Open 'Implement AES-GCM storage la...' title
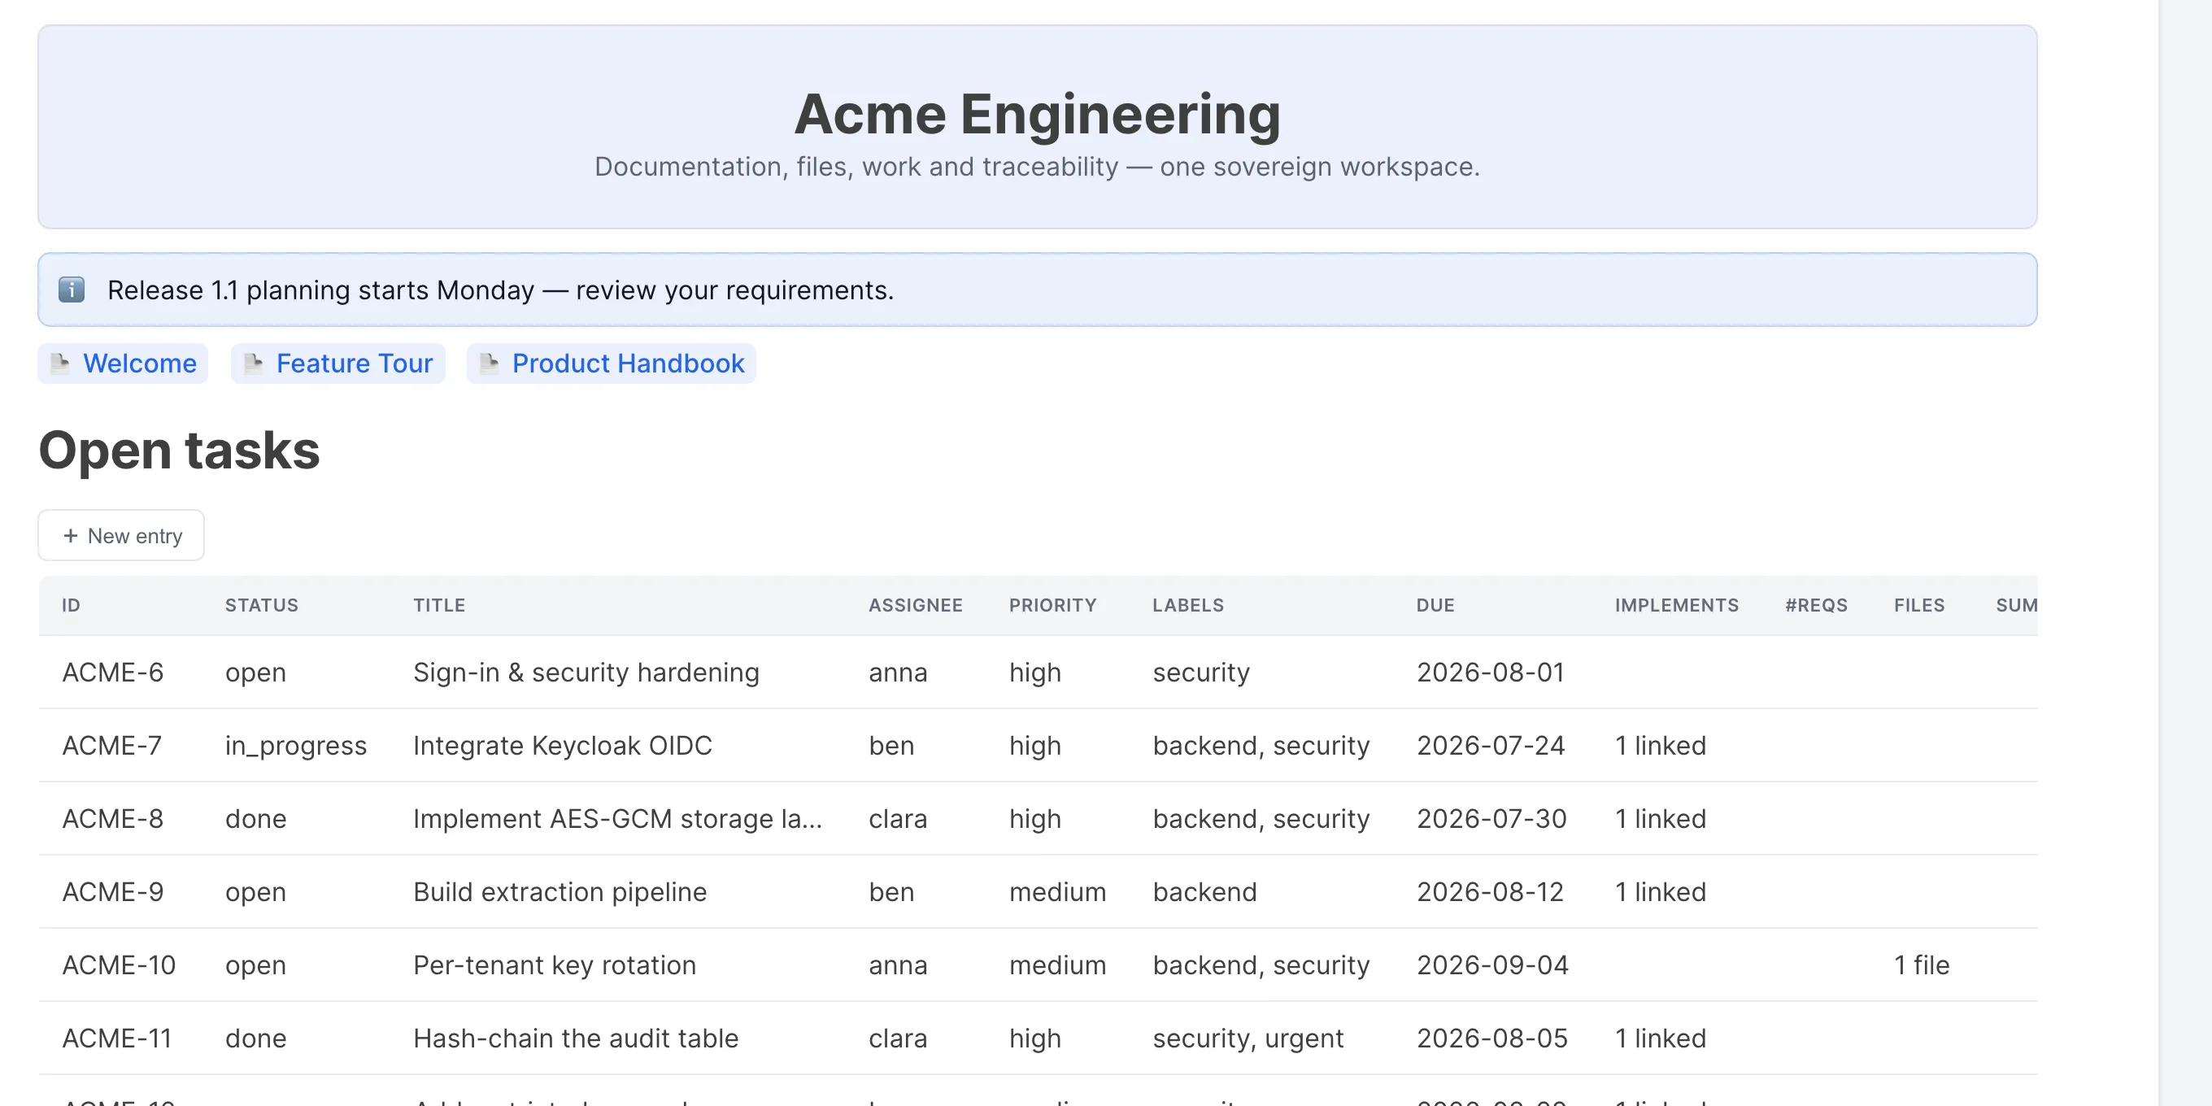This screenshot has width=2212, height=1106. tap(617, 818)
